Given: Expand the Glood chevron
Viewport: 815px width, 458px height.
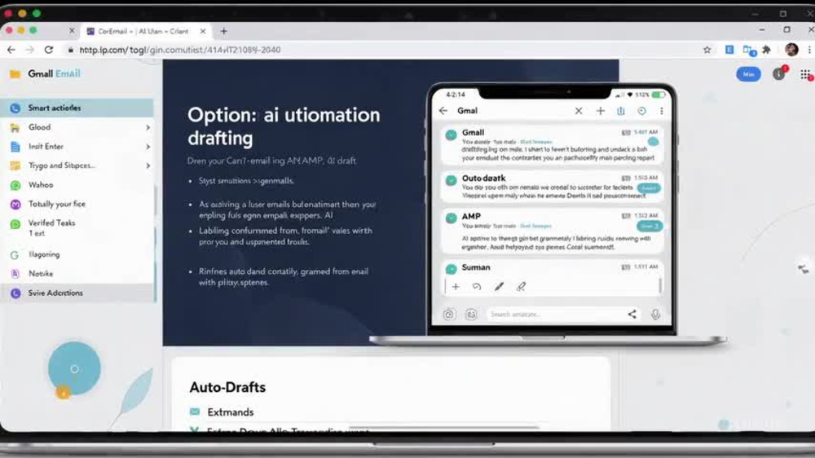Looking at the screenshot, I should click(148, 127).
